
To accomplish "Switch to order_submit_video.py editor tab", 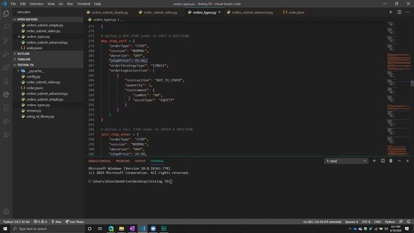I will tap(160, 12).
